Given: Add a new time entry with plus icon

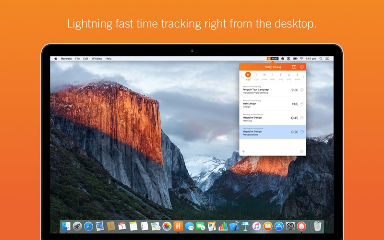Looking at the screenshot, I should [x=243, y=151].
